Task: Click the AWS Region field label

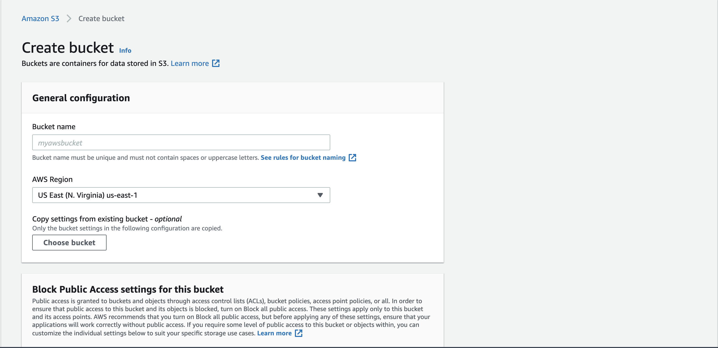Action: coord(52,179)
